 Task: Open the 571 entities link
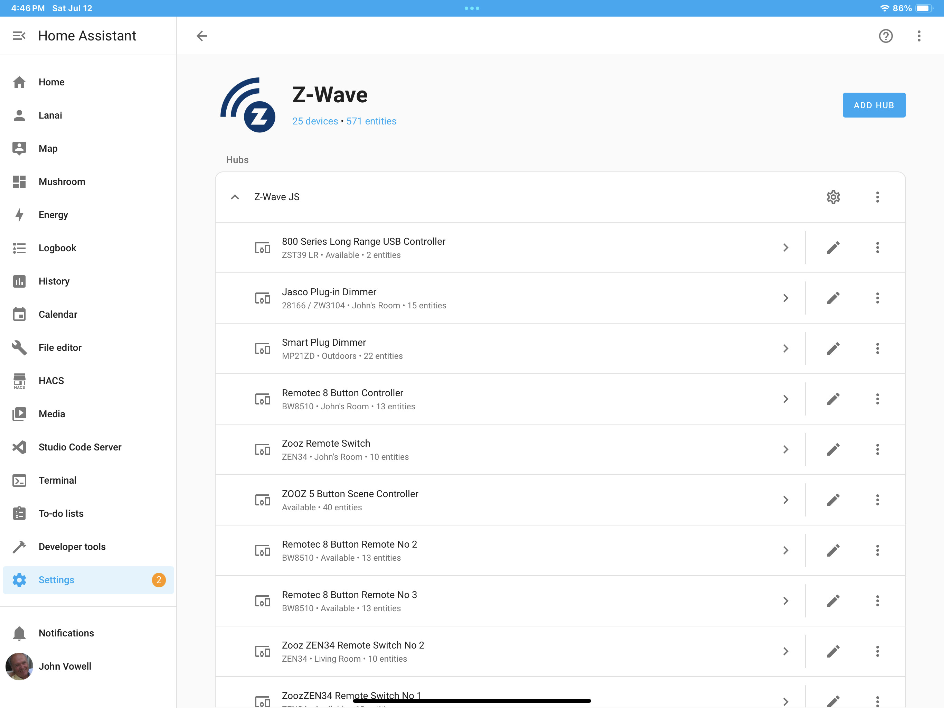pos(371,121)
